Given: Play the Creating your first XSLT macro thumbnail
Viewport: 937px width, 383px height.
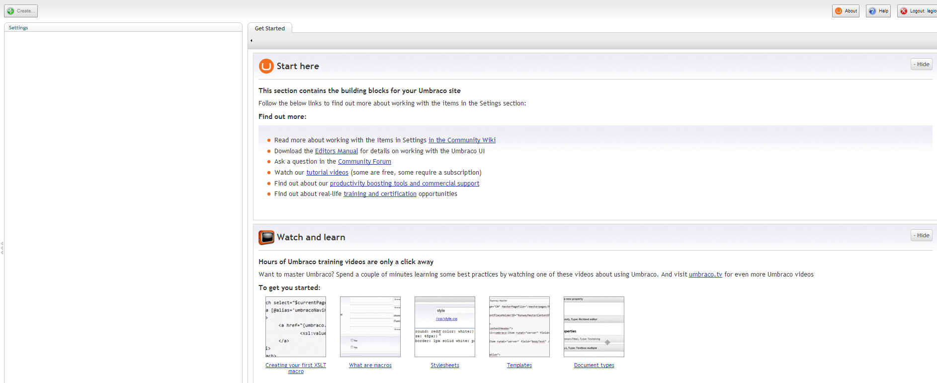Looking at the screenshot, I should pyautogui.click(x=296, y=327).
